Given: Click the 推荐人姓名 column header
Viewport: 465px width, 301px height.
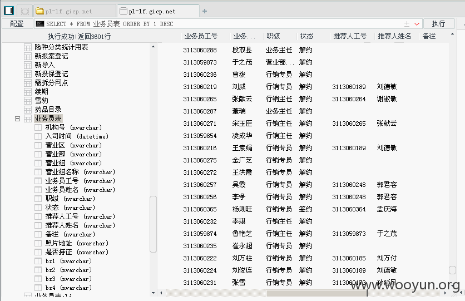Looking at the screenshot, I should [395, 36].
